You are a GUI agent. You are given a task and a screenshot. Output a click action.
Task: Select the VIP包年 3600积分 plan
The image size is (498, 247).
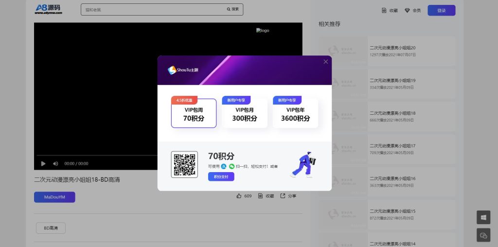(x=295, y=113)
